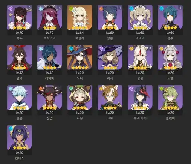Select the constellation 2 badge on Ningguang (응광)
Screen dimensions: 191x164
coord(150,48)
